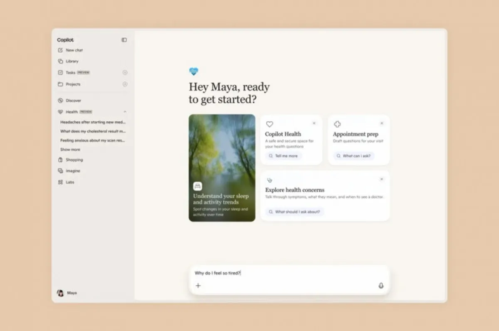Click the Shopping bag icon

(60, 160)
